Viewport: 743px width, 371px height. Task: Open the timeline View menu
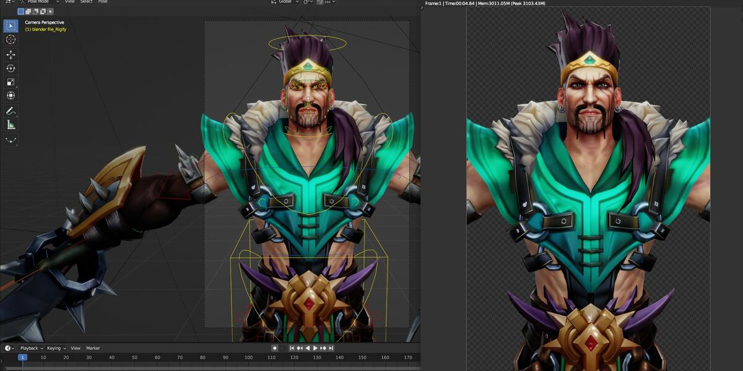pos(76,348)
